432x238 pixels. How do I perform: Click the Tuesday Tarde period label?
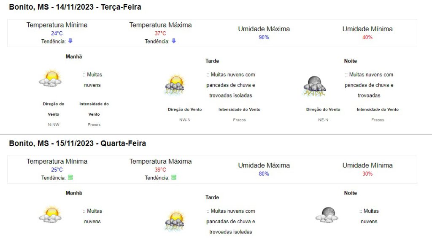(x=212, y=61)
